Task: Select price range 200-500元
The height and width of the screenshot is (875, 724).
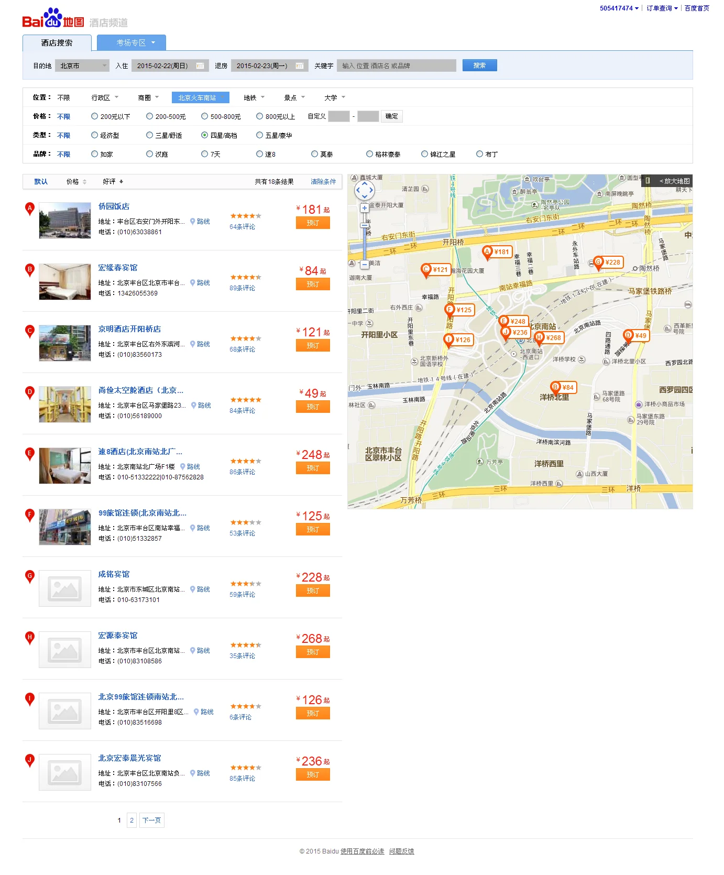Action: coord(149,116)
